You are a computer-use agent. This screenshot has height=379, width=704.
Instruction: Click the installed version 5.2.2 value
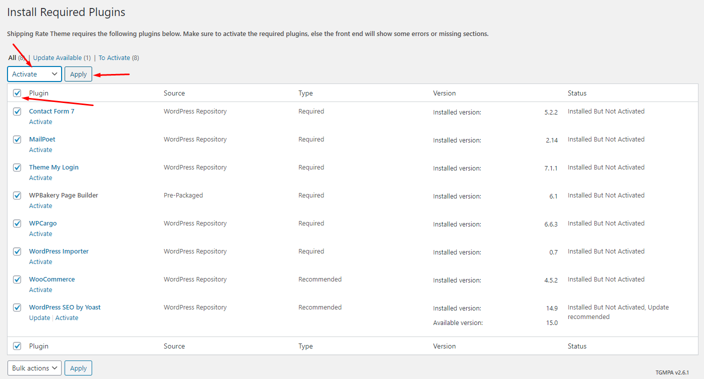point(551,112)
